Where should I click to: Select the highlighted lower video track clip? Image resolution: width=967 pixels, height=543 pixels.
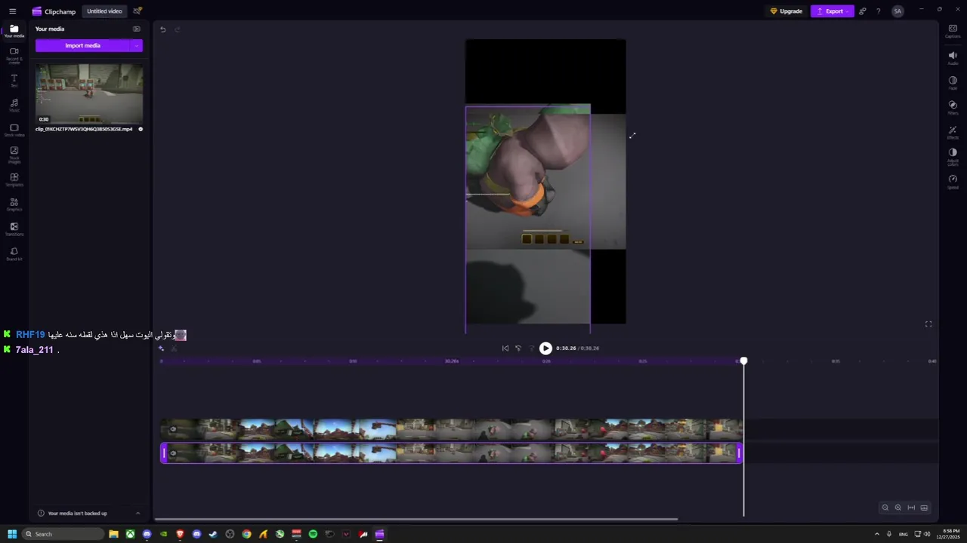pyautogui.click(x=452, y=453)
